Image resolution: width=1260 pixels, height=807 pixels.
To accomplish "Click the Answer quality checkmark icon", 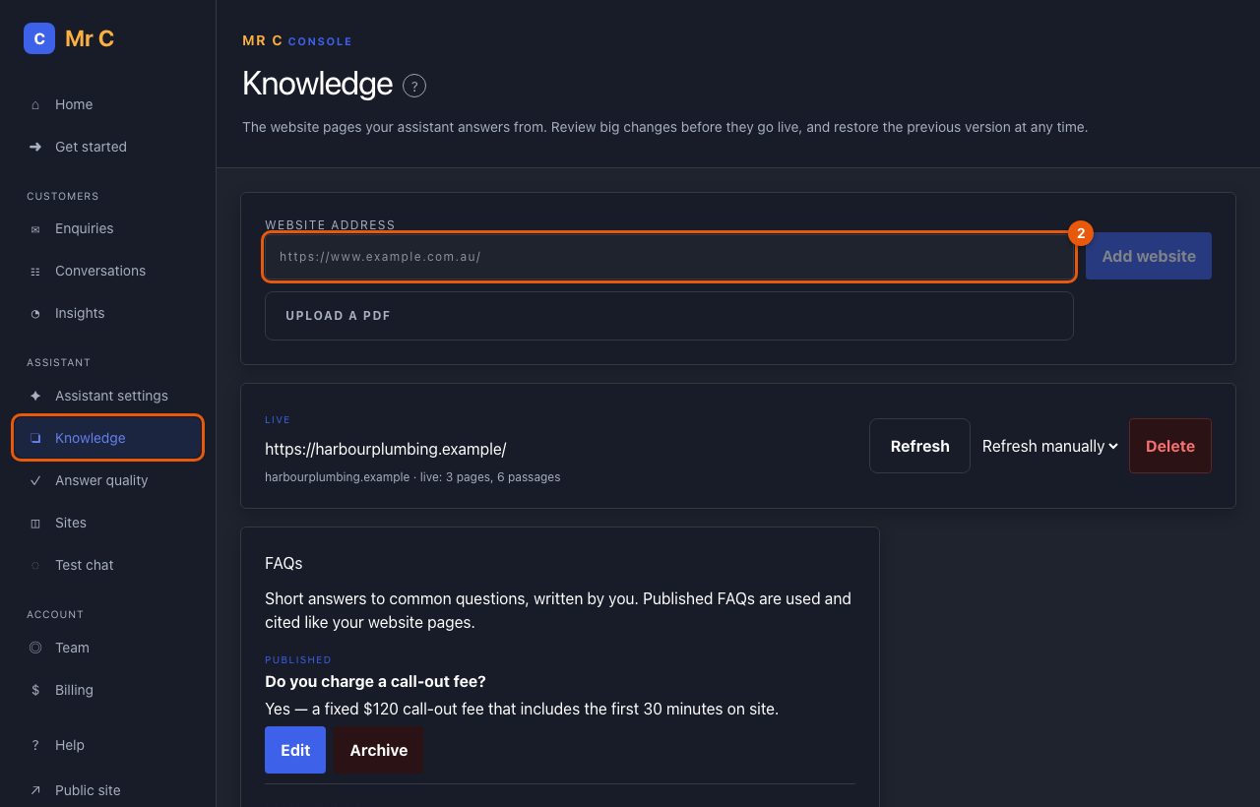I will [x=35, y=480].
